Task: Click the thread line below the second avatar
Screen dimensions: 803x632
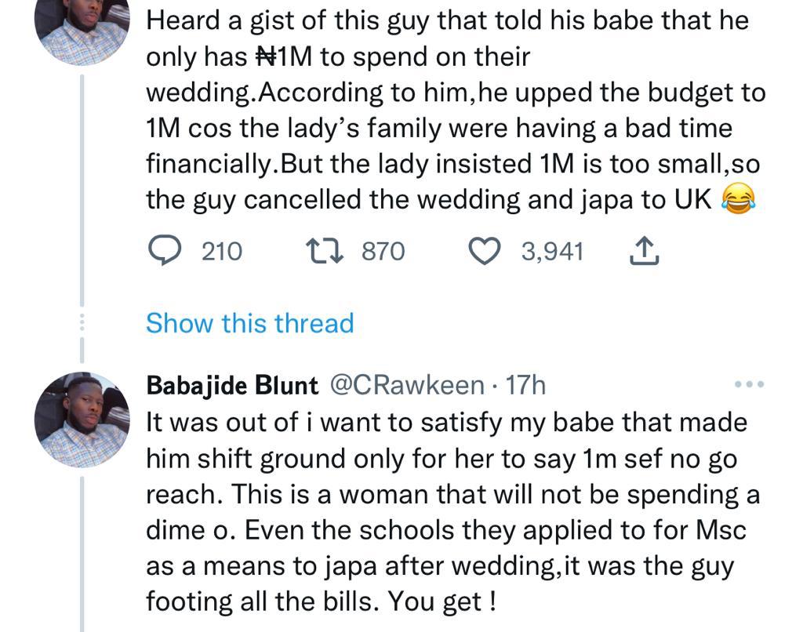Action: (82, 549)
